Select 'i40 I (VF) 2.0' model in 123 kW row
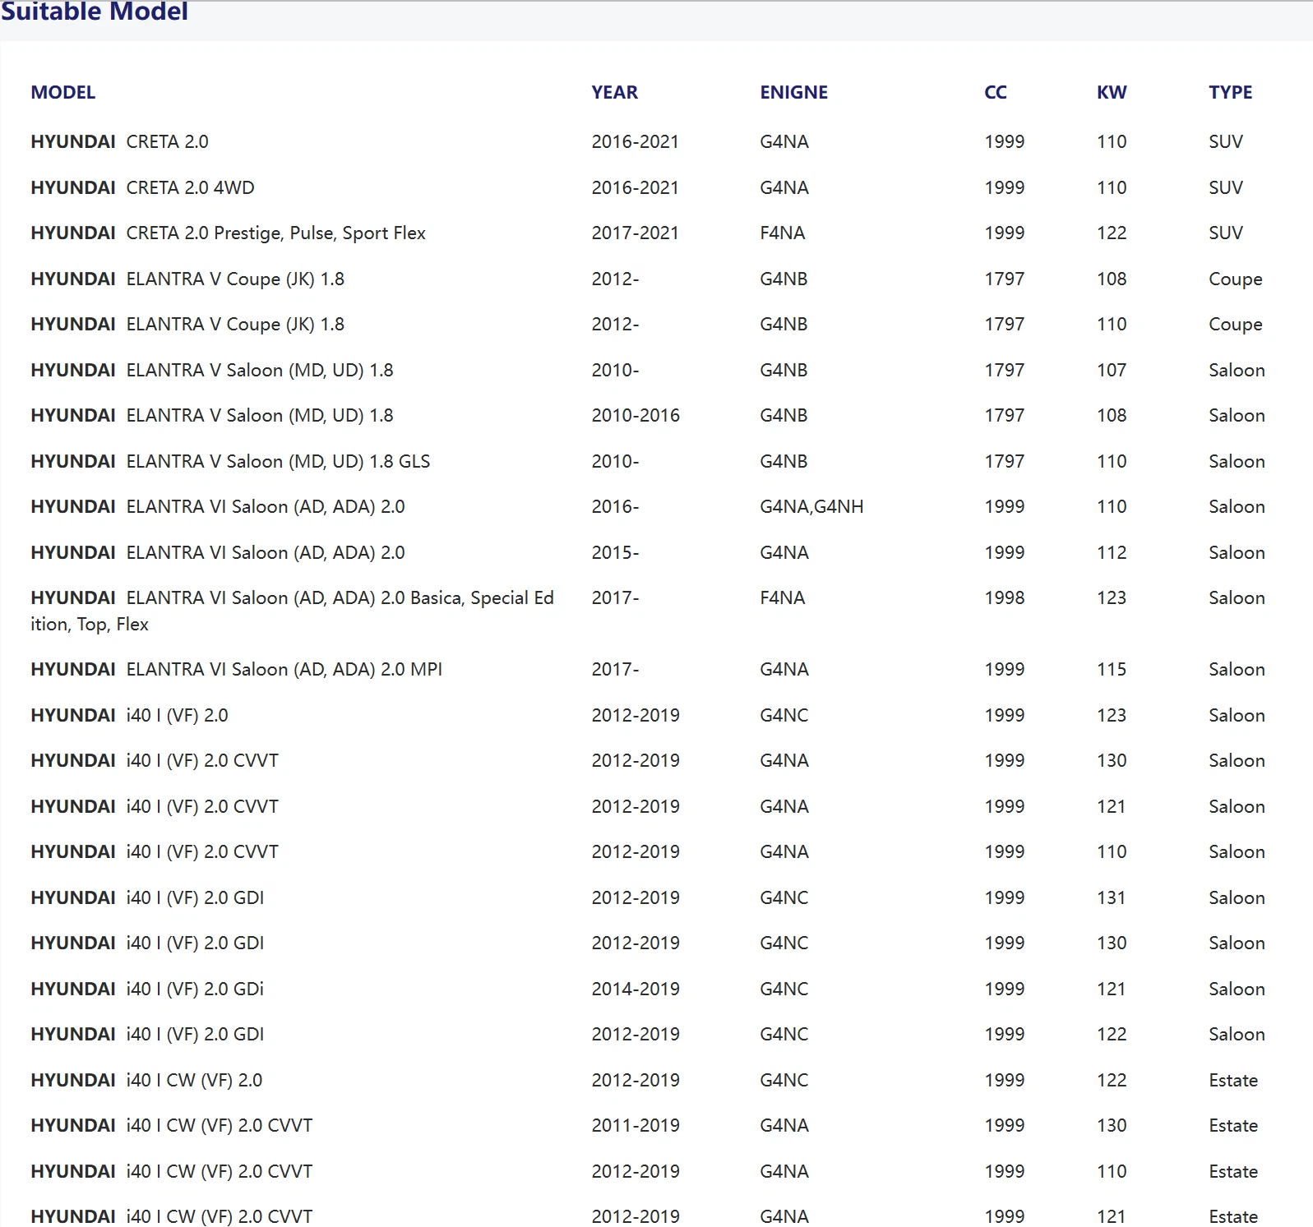1313x1227 pixels. (x=177, y=716)
